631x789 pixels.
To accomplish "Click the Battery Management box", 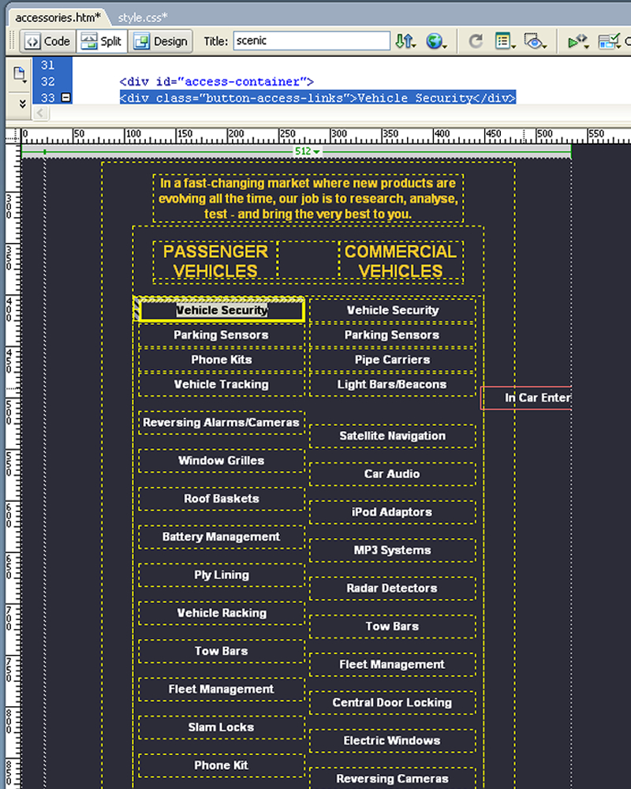I will click(222, 537).
